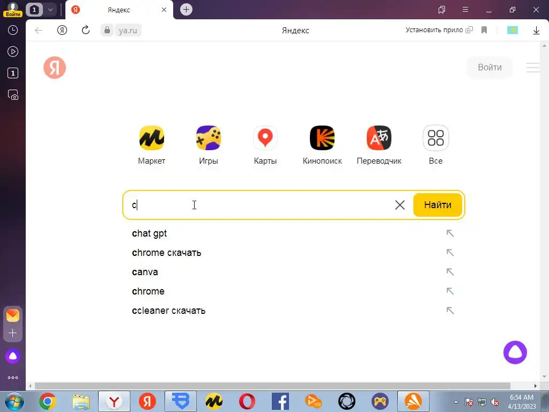The height and width of the screenshot is (412, 549).
Task: Open the Yandex Mail icon in sidebar
Action: 13,315
